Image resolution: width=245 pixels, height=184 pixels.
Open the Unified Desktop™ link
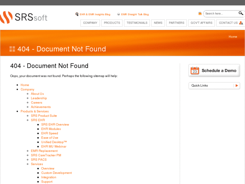(x=54, y=142)
